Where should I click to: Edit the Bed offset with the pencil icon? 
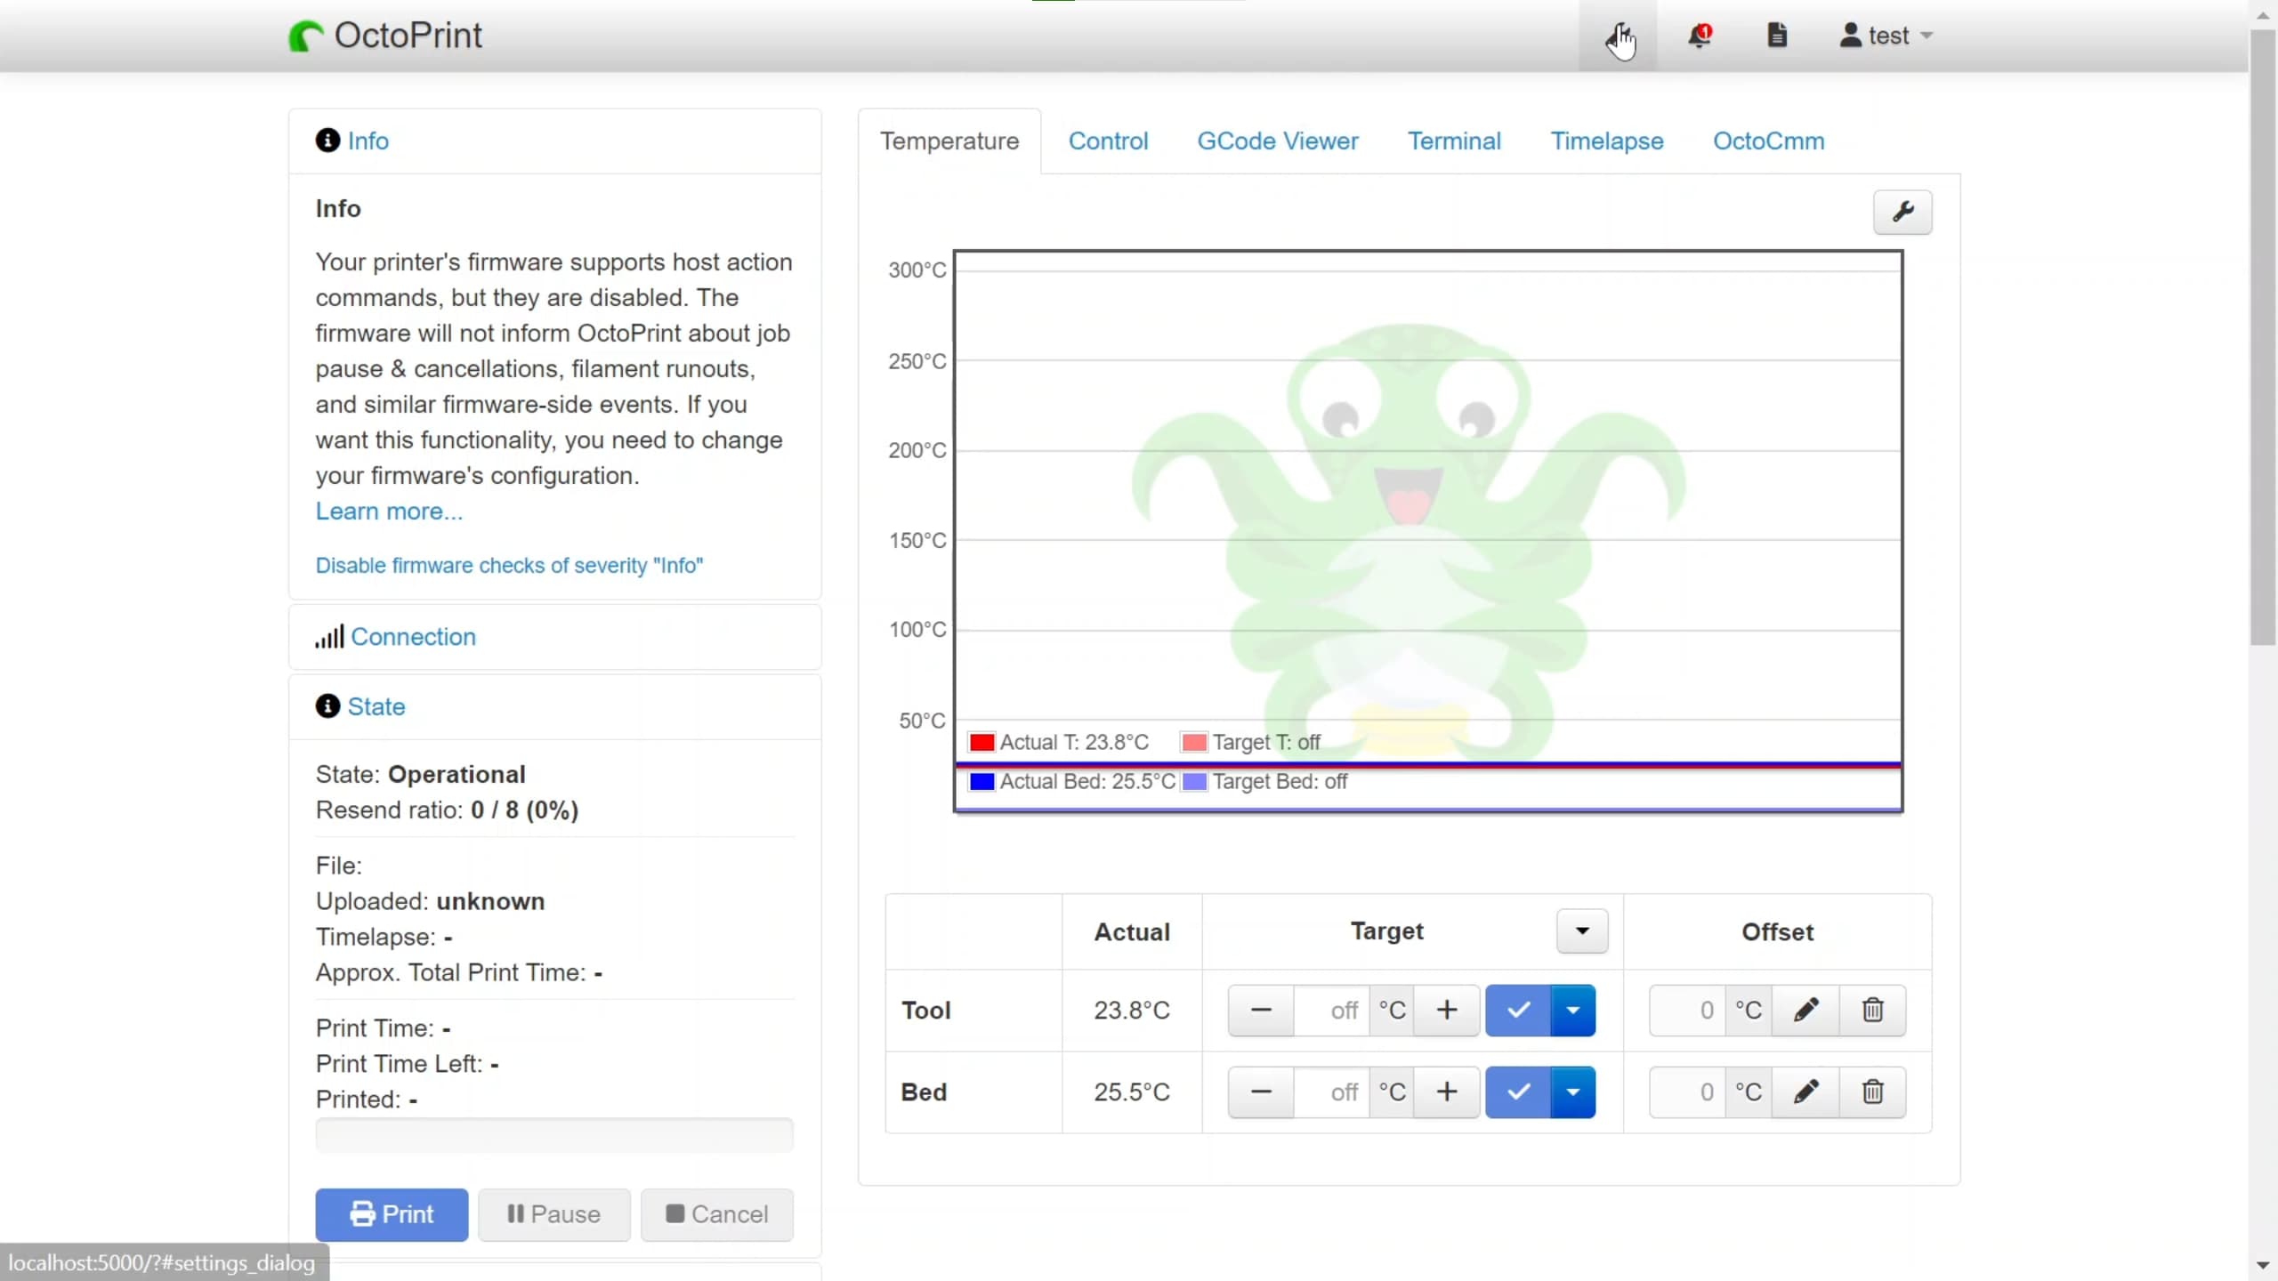(x=1806, y=1092)
